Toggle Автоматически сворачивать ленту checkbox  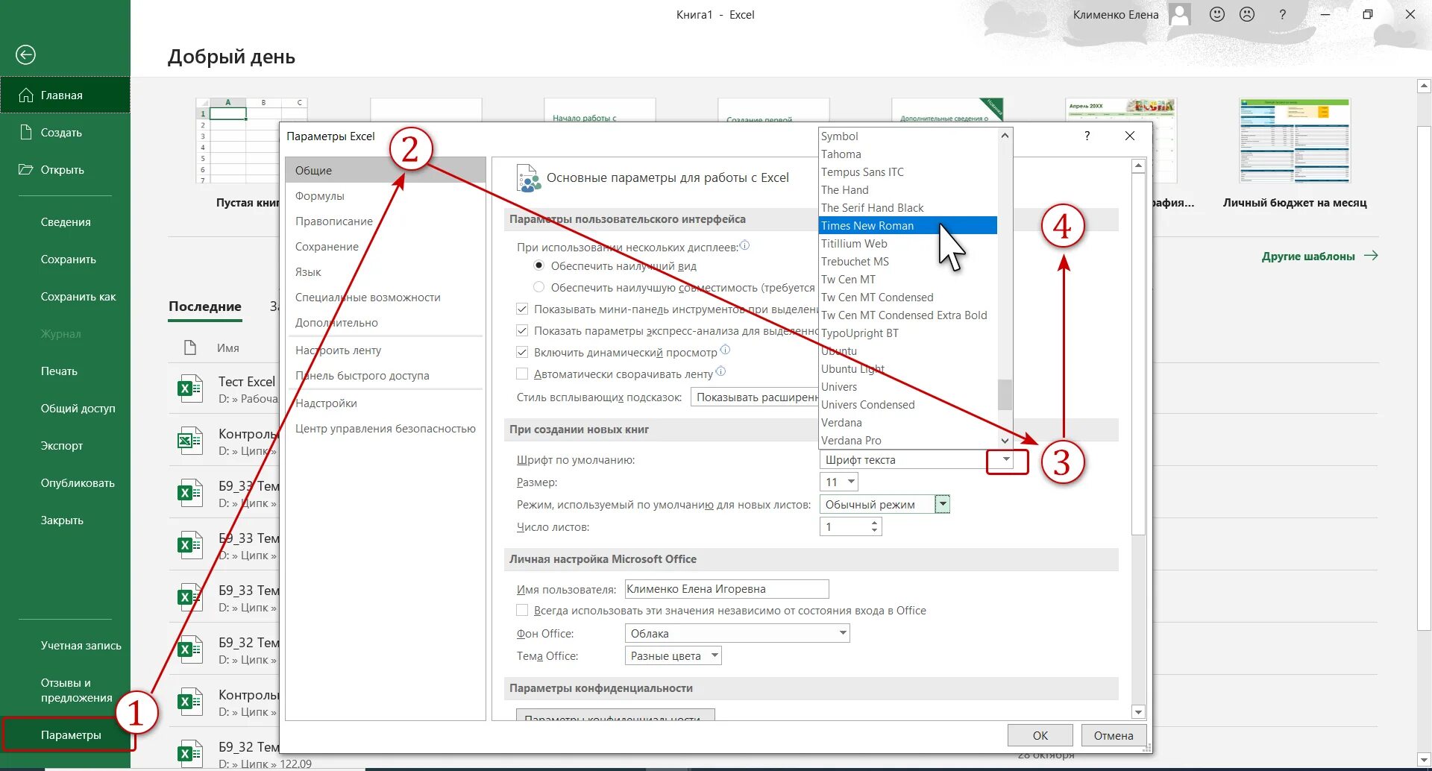[522, 374]
